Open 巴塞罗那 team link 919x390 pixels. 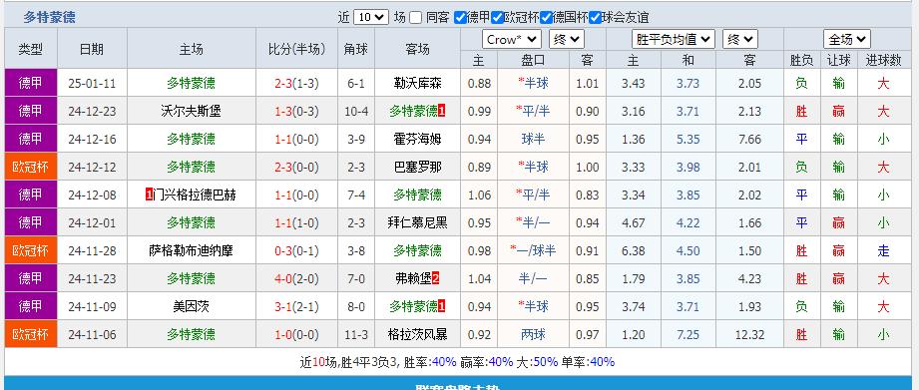tap(417, 167)
